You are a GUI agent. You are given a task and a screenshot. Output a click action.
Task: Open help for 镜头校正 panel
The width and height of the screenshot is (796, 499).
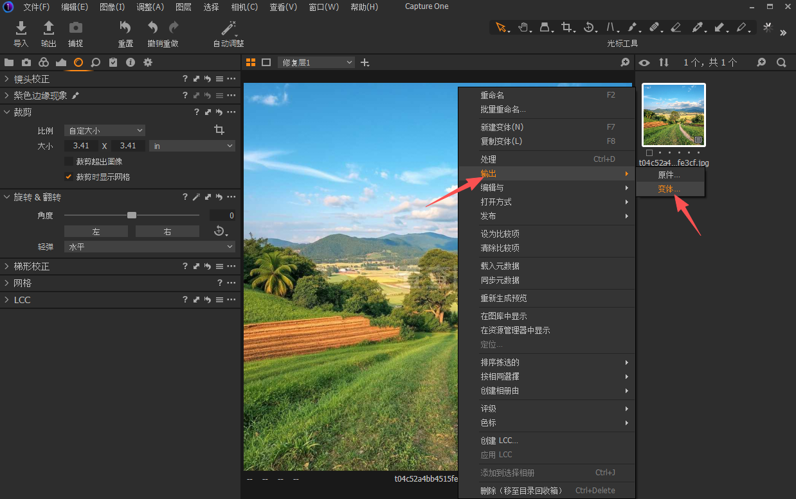pos(185,79)
